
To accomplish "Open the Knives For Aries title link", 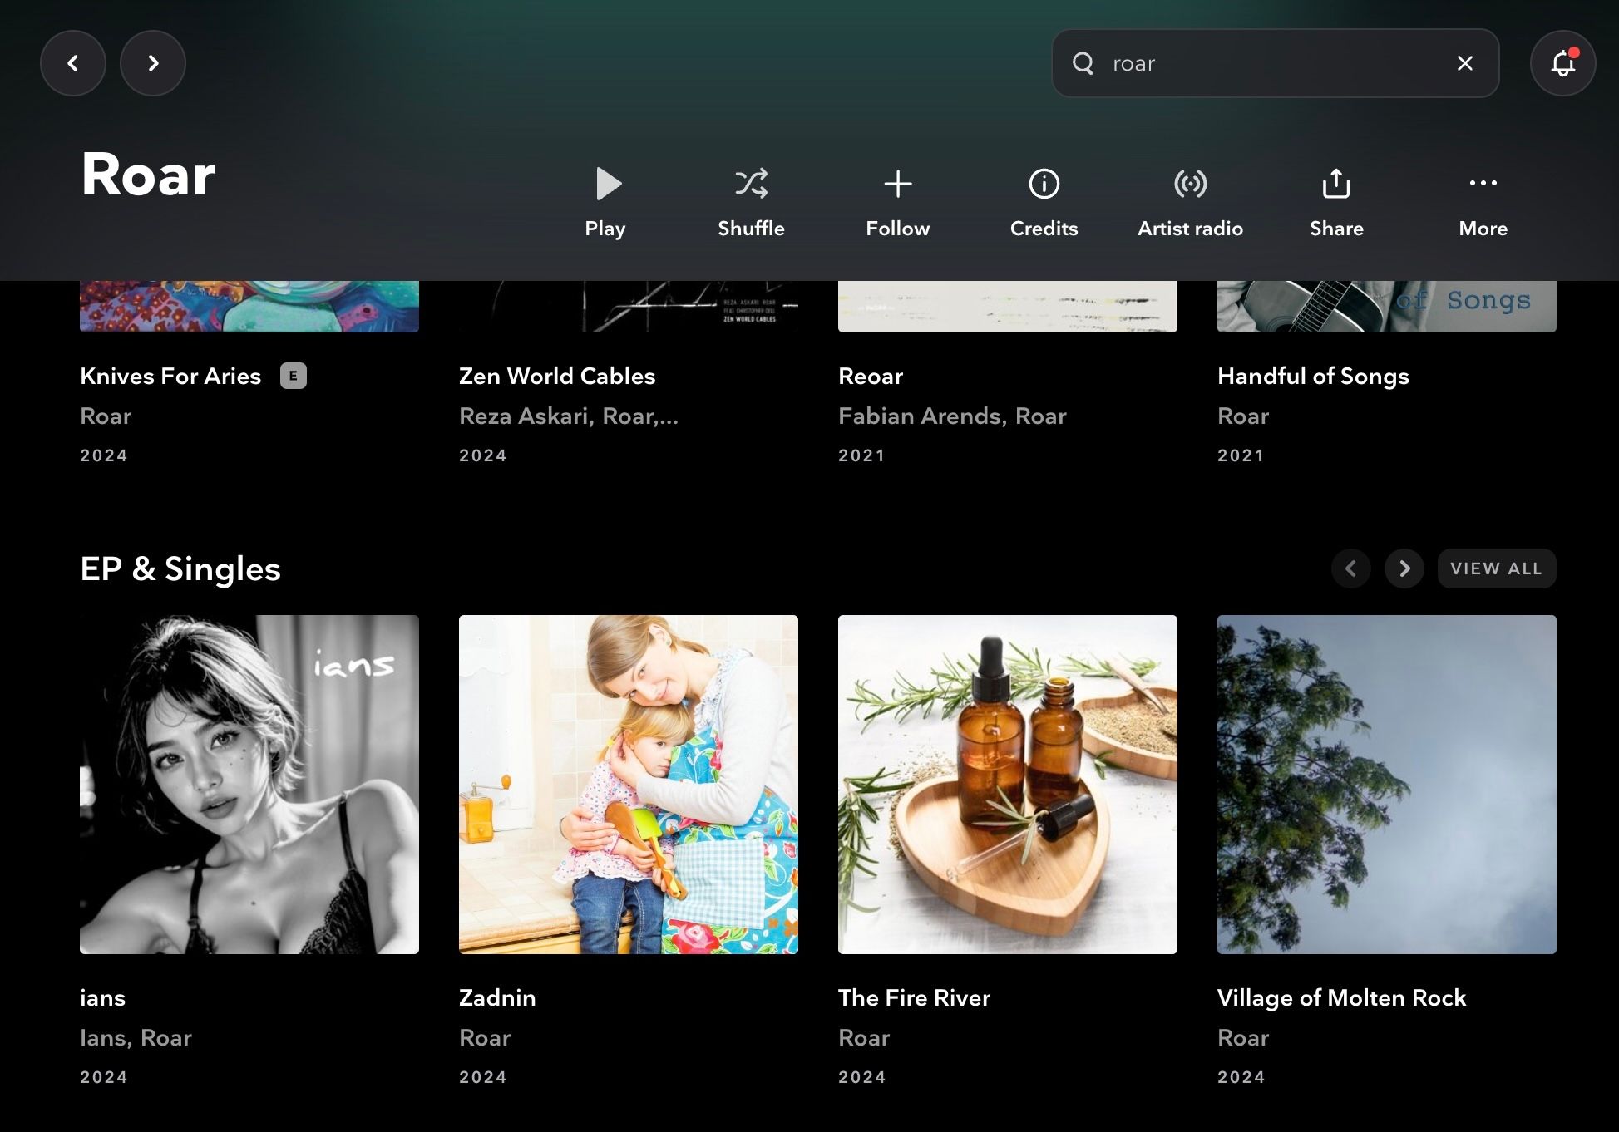I will click(x=170, y=376).
